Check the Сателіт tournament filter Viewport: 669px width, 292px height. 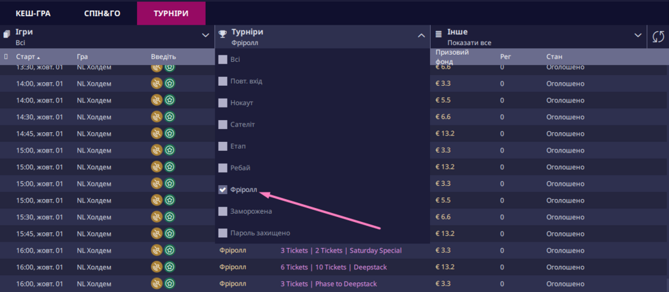223,125
